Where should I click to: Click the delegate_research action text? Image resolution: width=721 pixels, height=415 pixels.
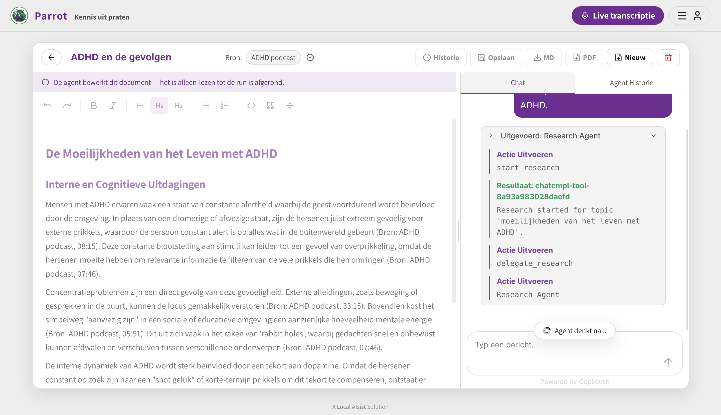(x=534, y=263)
